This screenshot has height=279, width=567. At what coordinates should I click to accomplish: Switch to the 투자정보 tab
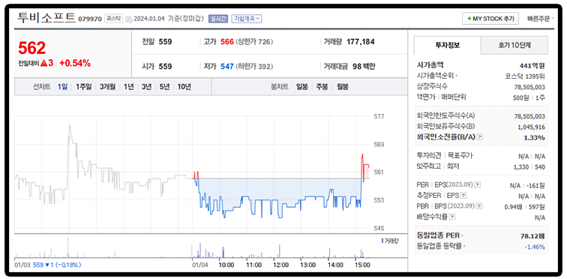pyautogui.click(x=447, y=45)
